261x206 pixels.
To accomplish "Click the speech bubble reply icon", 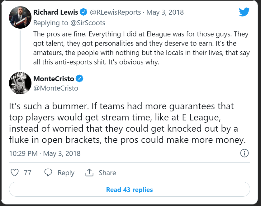I will 48,173.
